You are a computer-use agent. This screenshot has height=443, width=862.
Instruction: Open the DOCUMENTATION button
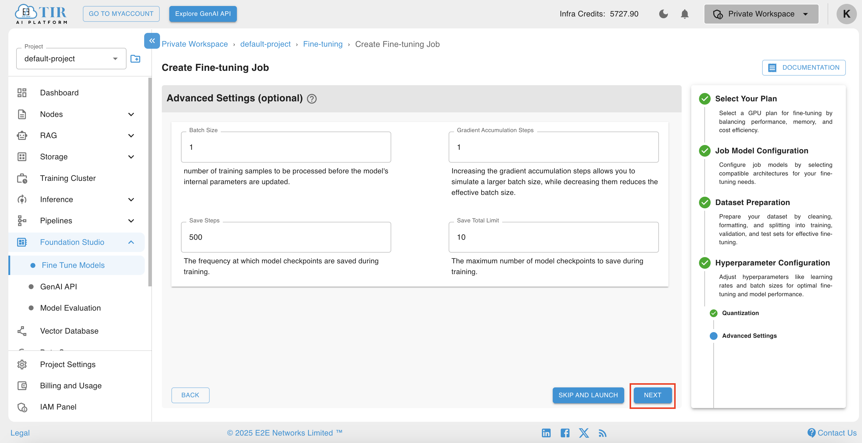coord(803,68)
